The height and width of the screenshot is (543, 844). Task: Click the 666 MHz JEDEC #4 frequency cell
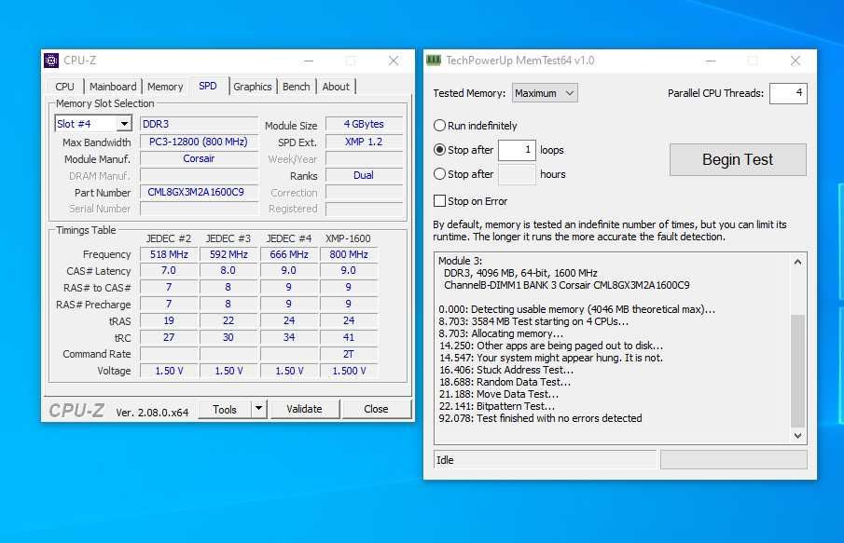(x=289, y=254)
